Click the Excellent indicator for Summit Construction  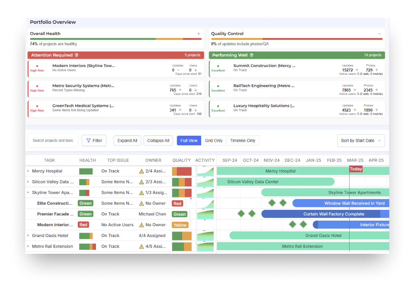pyautogui.click(x=218, y=68)
